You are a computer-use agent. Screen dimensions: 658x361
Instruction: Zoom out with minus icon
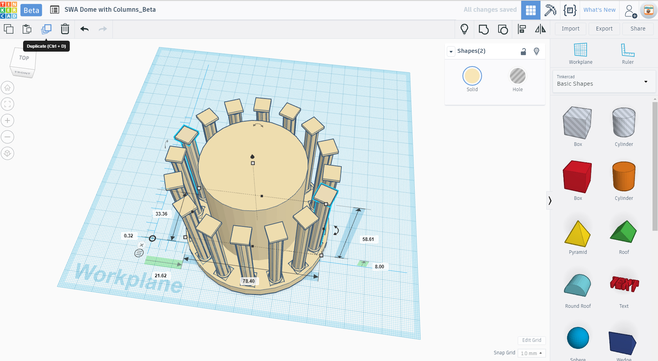tap(7, 137)
